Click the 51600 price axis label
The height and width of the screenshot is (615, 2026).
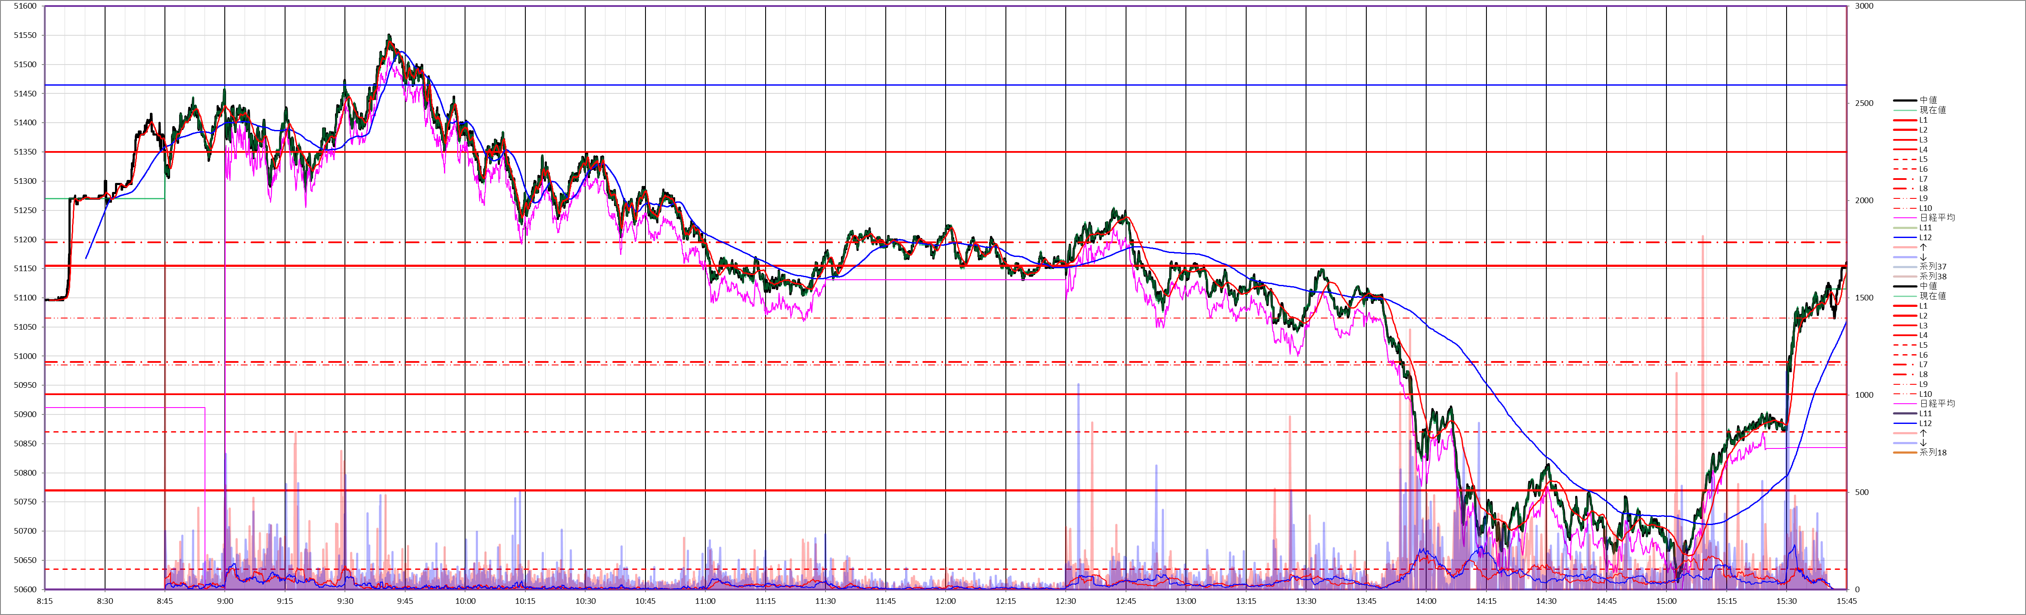(25, 6)
